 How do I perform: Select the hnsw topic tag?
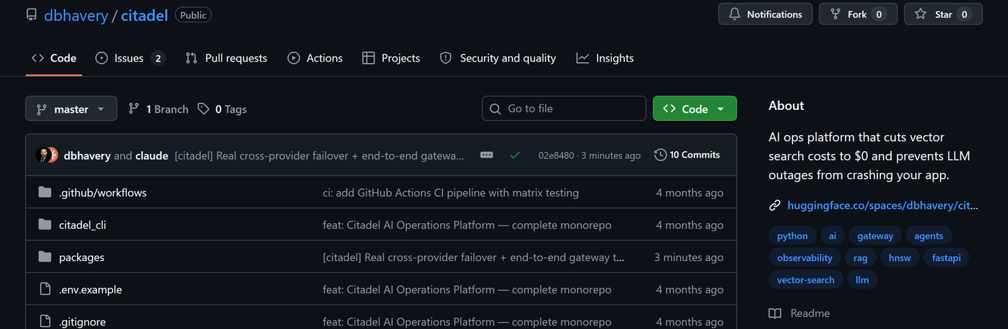tap(900, 258)
